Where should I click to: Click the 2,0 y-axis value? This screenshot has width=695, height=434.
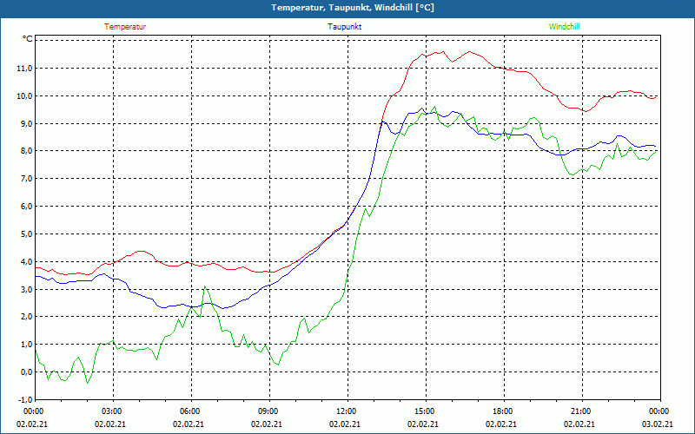(x=27, y=317)
